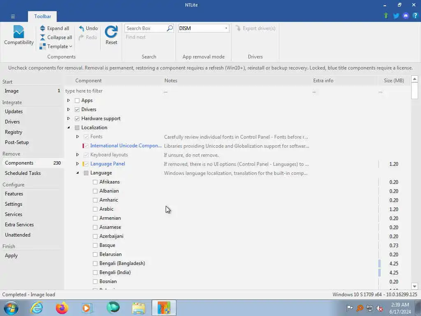This screenshot has height=316, width=421.
Task: Expand the Drivers tree node
Action: 69,109
